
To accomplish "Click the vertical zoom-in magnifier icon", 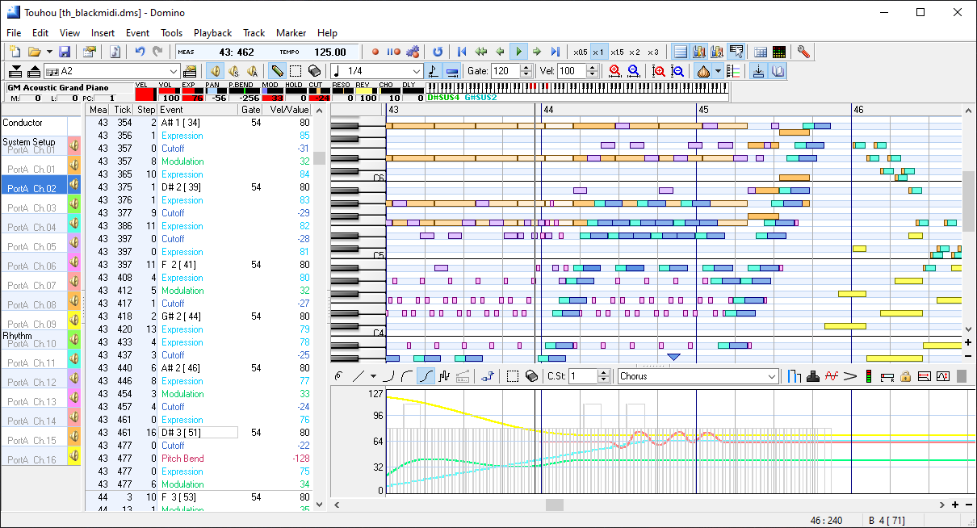I will (x=659, y=71).
